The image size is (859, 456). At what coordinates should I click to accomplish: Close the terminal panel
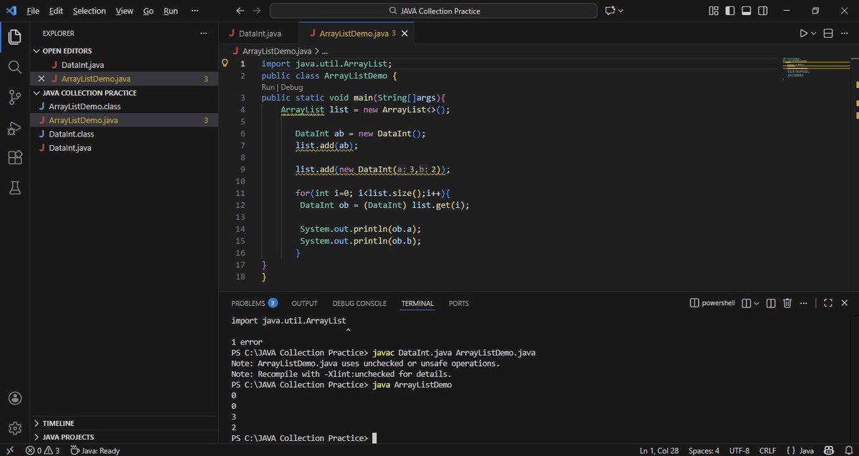pyautogui.click(x=845, y=303)
